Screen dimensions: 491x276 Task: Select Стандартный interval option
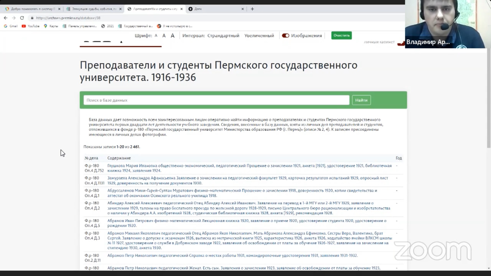(223, 36)
